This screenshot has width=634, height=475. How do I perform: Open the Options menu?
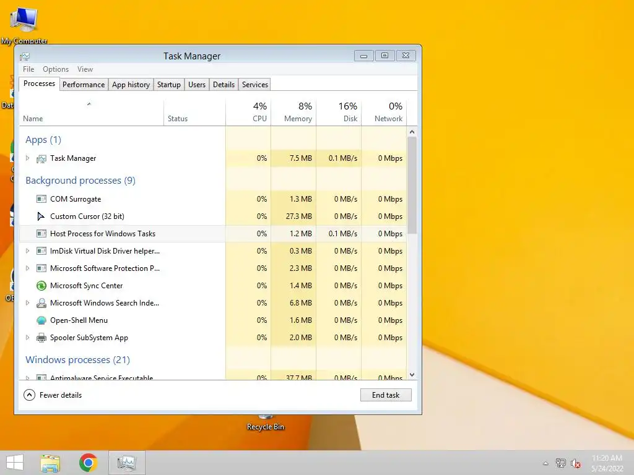coord(56,69)
